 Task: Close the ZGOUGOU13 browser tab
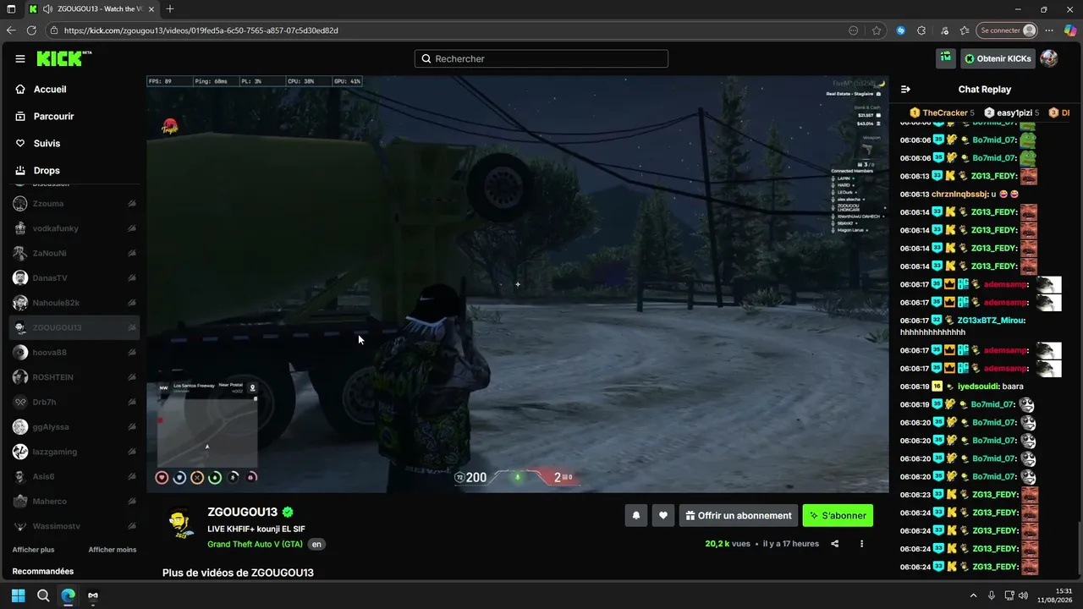point(150,9)
